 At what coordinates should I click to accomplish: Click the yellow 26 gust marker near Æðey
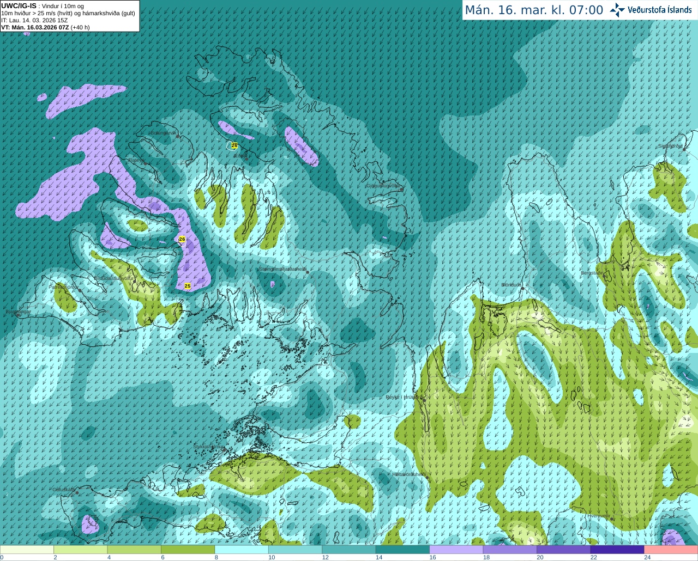(234, 145)
